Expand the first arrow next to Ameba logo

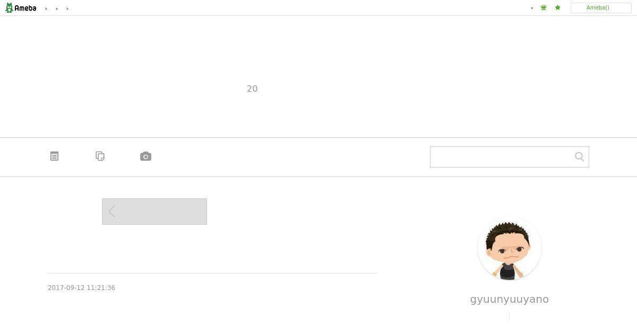tap(46, 8)
